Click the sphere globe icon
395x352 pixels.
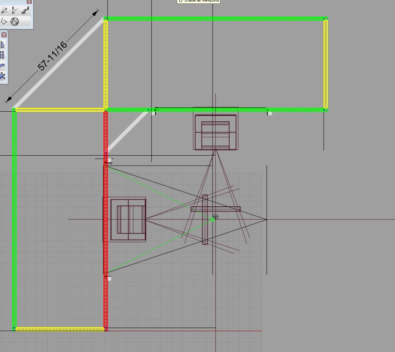pos(15,21)
